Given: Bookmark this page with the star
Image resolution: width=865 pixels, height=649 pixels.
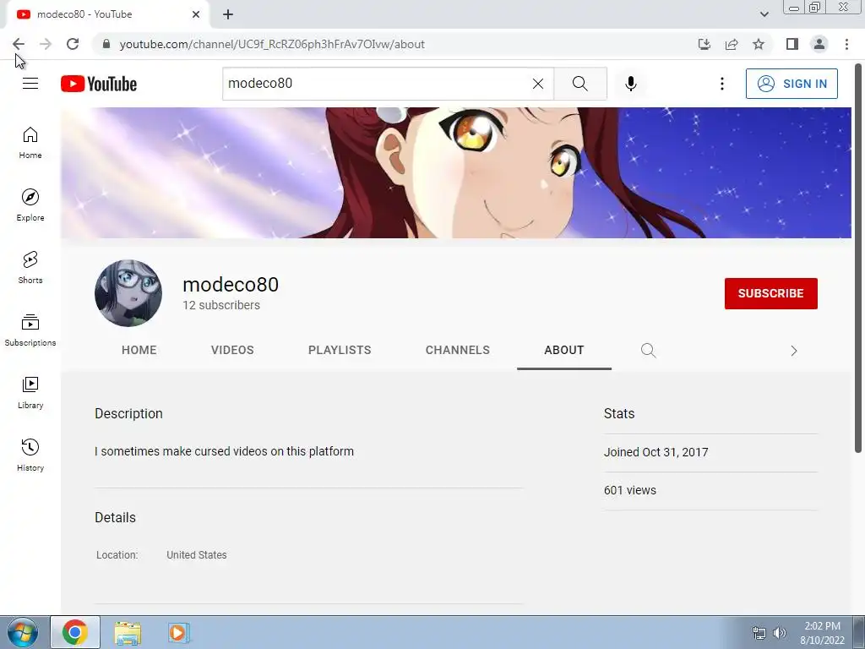Looking at the screenshot, I should 759,44.
